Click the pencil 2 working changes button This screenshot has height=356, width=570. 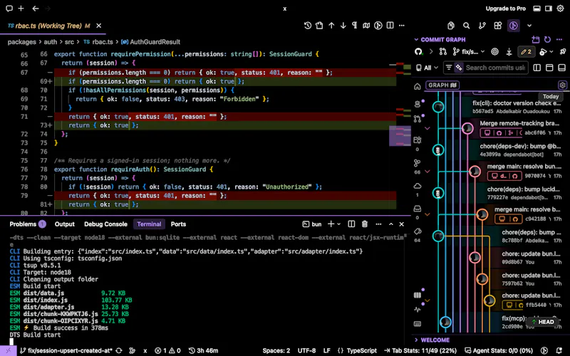click(x=526, y=51)
